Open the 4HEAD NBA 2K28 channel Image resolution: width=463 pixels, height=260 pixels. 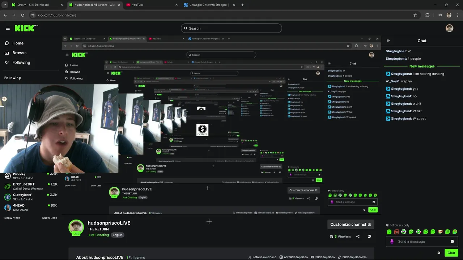[31, 207]
